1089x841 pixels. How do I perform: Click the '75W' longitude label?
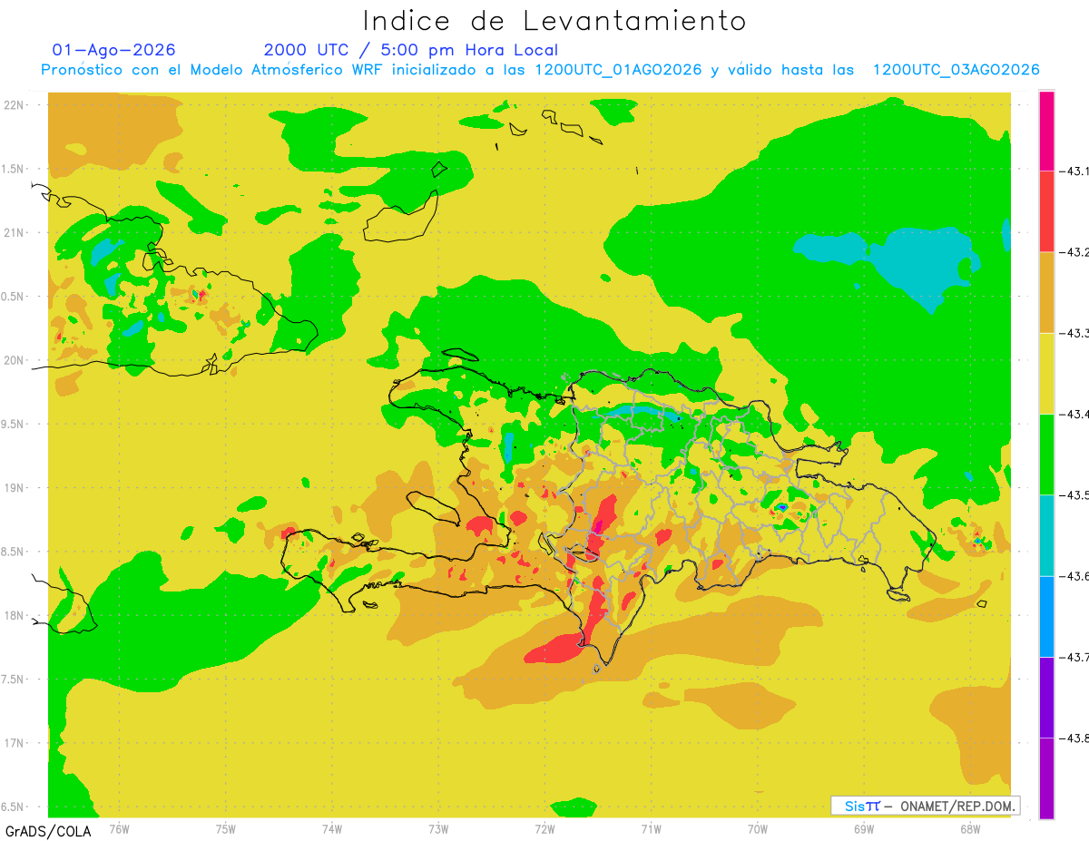(x=225, y=829)
